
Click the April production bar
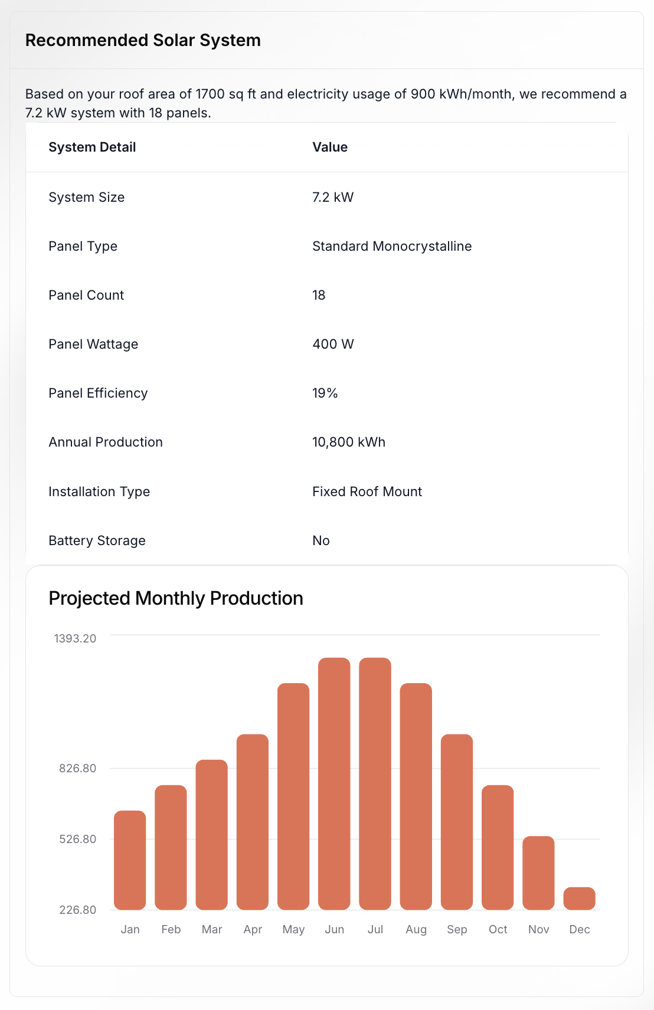(253, 822)
